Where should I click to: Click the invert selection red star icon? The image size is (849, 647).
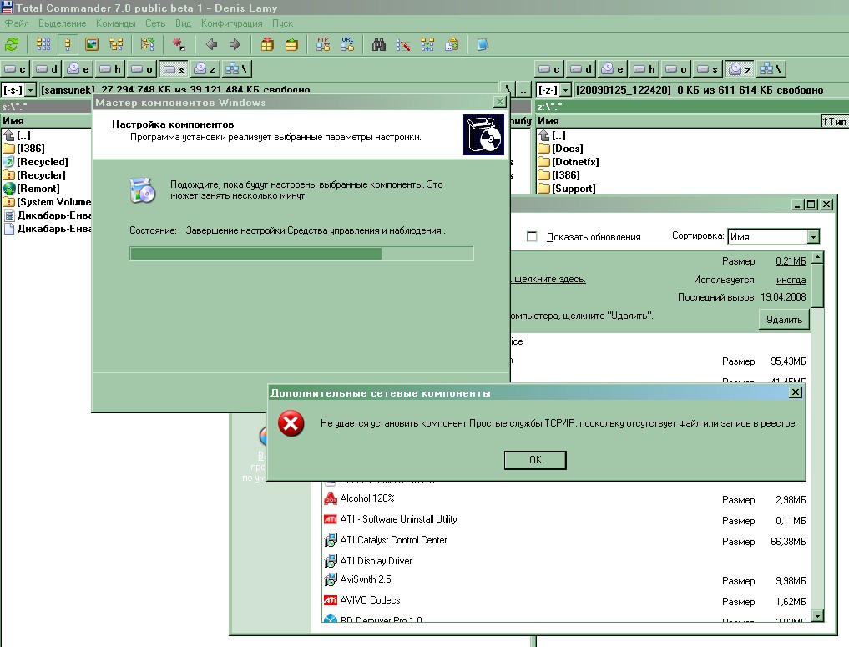(179, 44)
